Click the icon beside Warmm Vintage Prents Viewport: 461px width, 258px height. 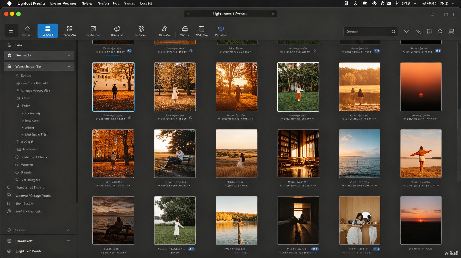coord(9,196)
